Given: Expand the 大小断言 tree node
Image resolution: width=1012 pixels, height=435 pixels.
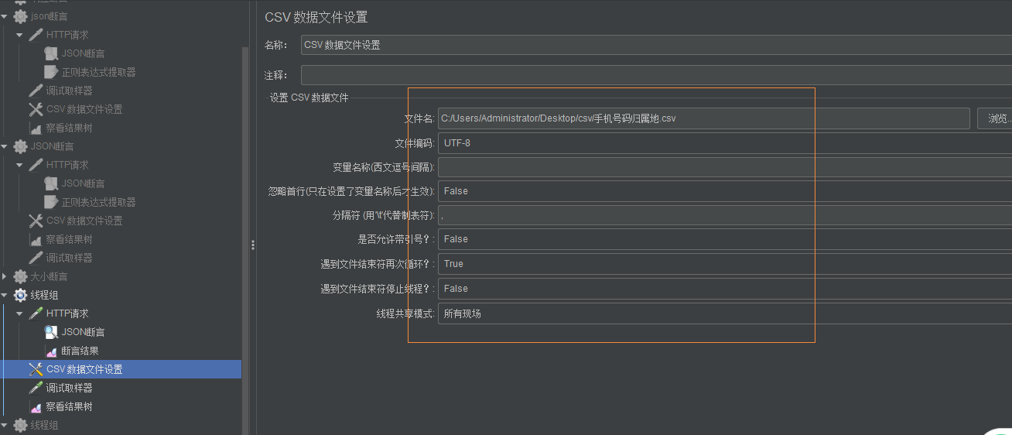Looking at the screenshot, I should click(5, 276).
